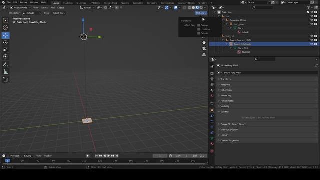Enable Affect Only Locations checkbox

pos(199,29)
